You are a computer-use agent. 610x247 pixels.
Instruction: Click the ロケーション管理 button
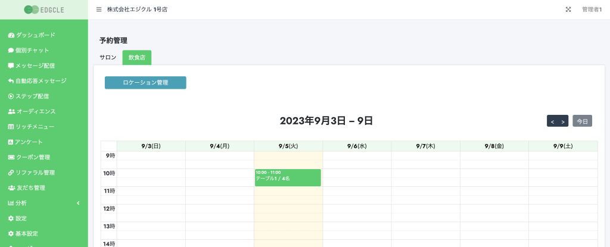click(x=145, y=83)
